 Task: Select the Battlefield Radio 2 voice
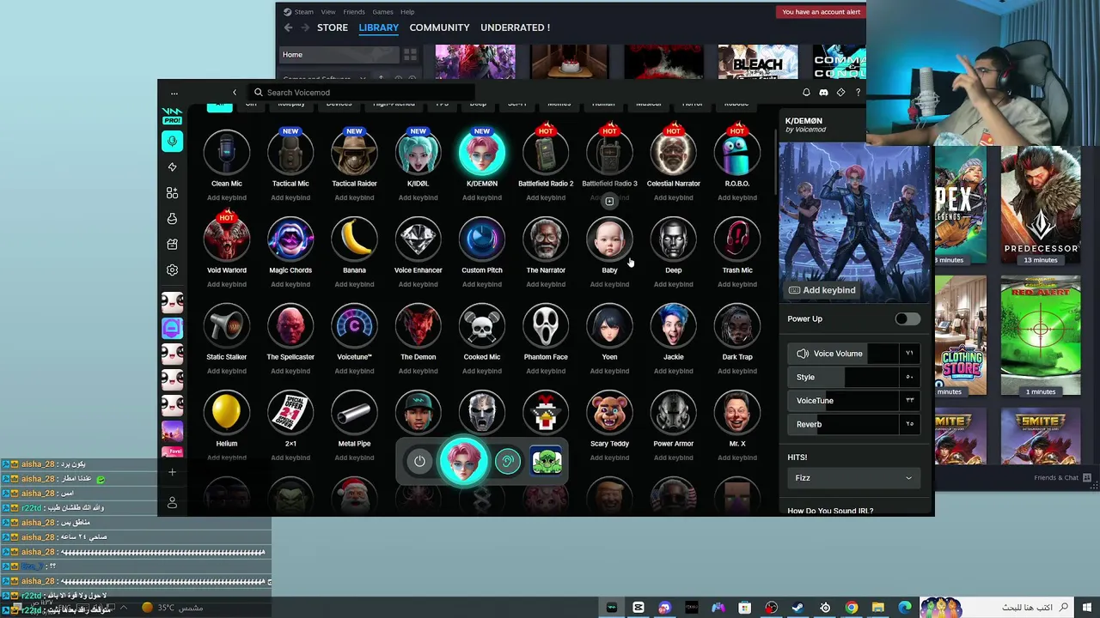tap(546, 153)
